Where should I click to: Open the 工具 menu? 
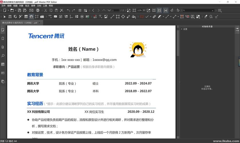click(45, 6)
